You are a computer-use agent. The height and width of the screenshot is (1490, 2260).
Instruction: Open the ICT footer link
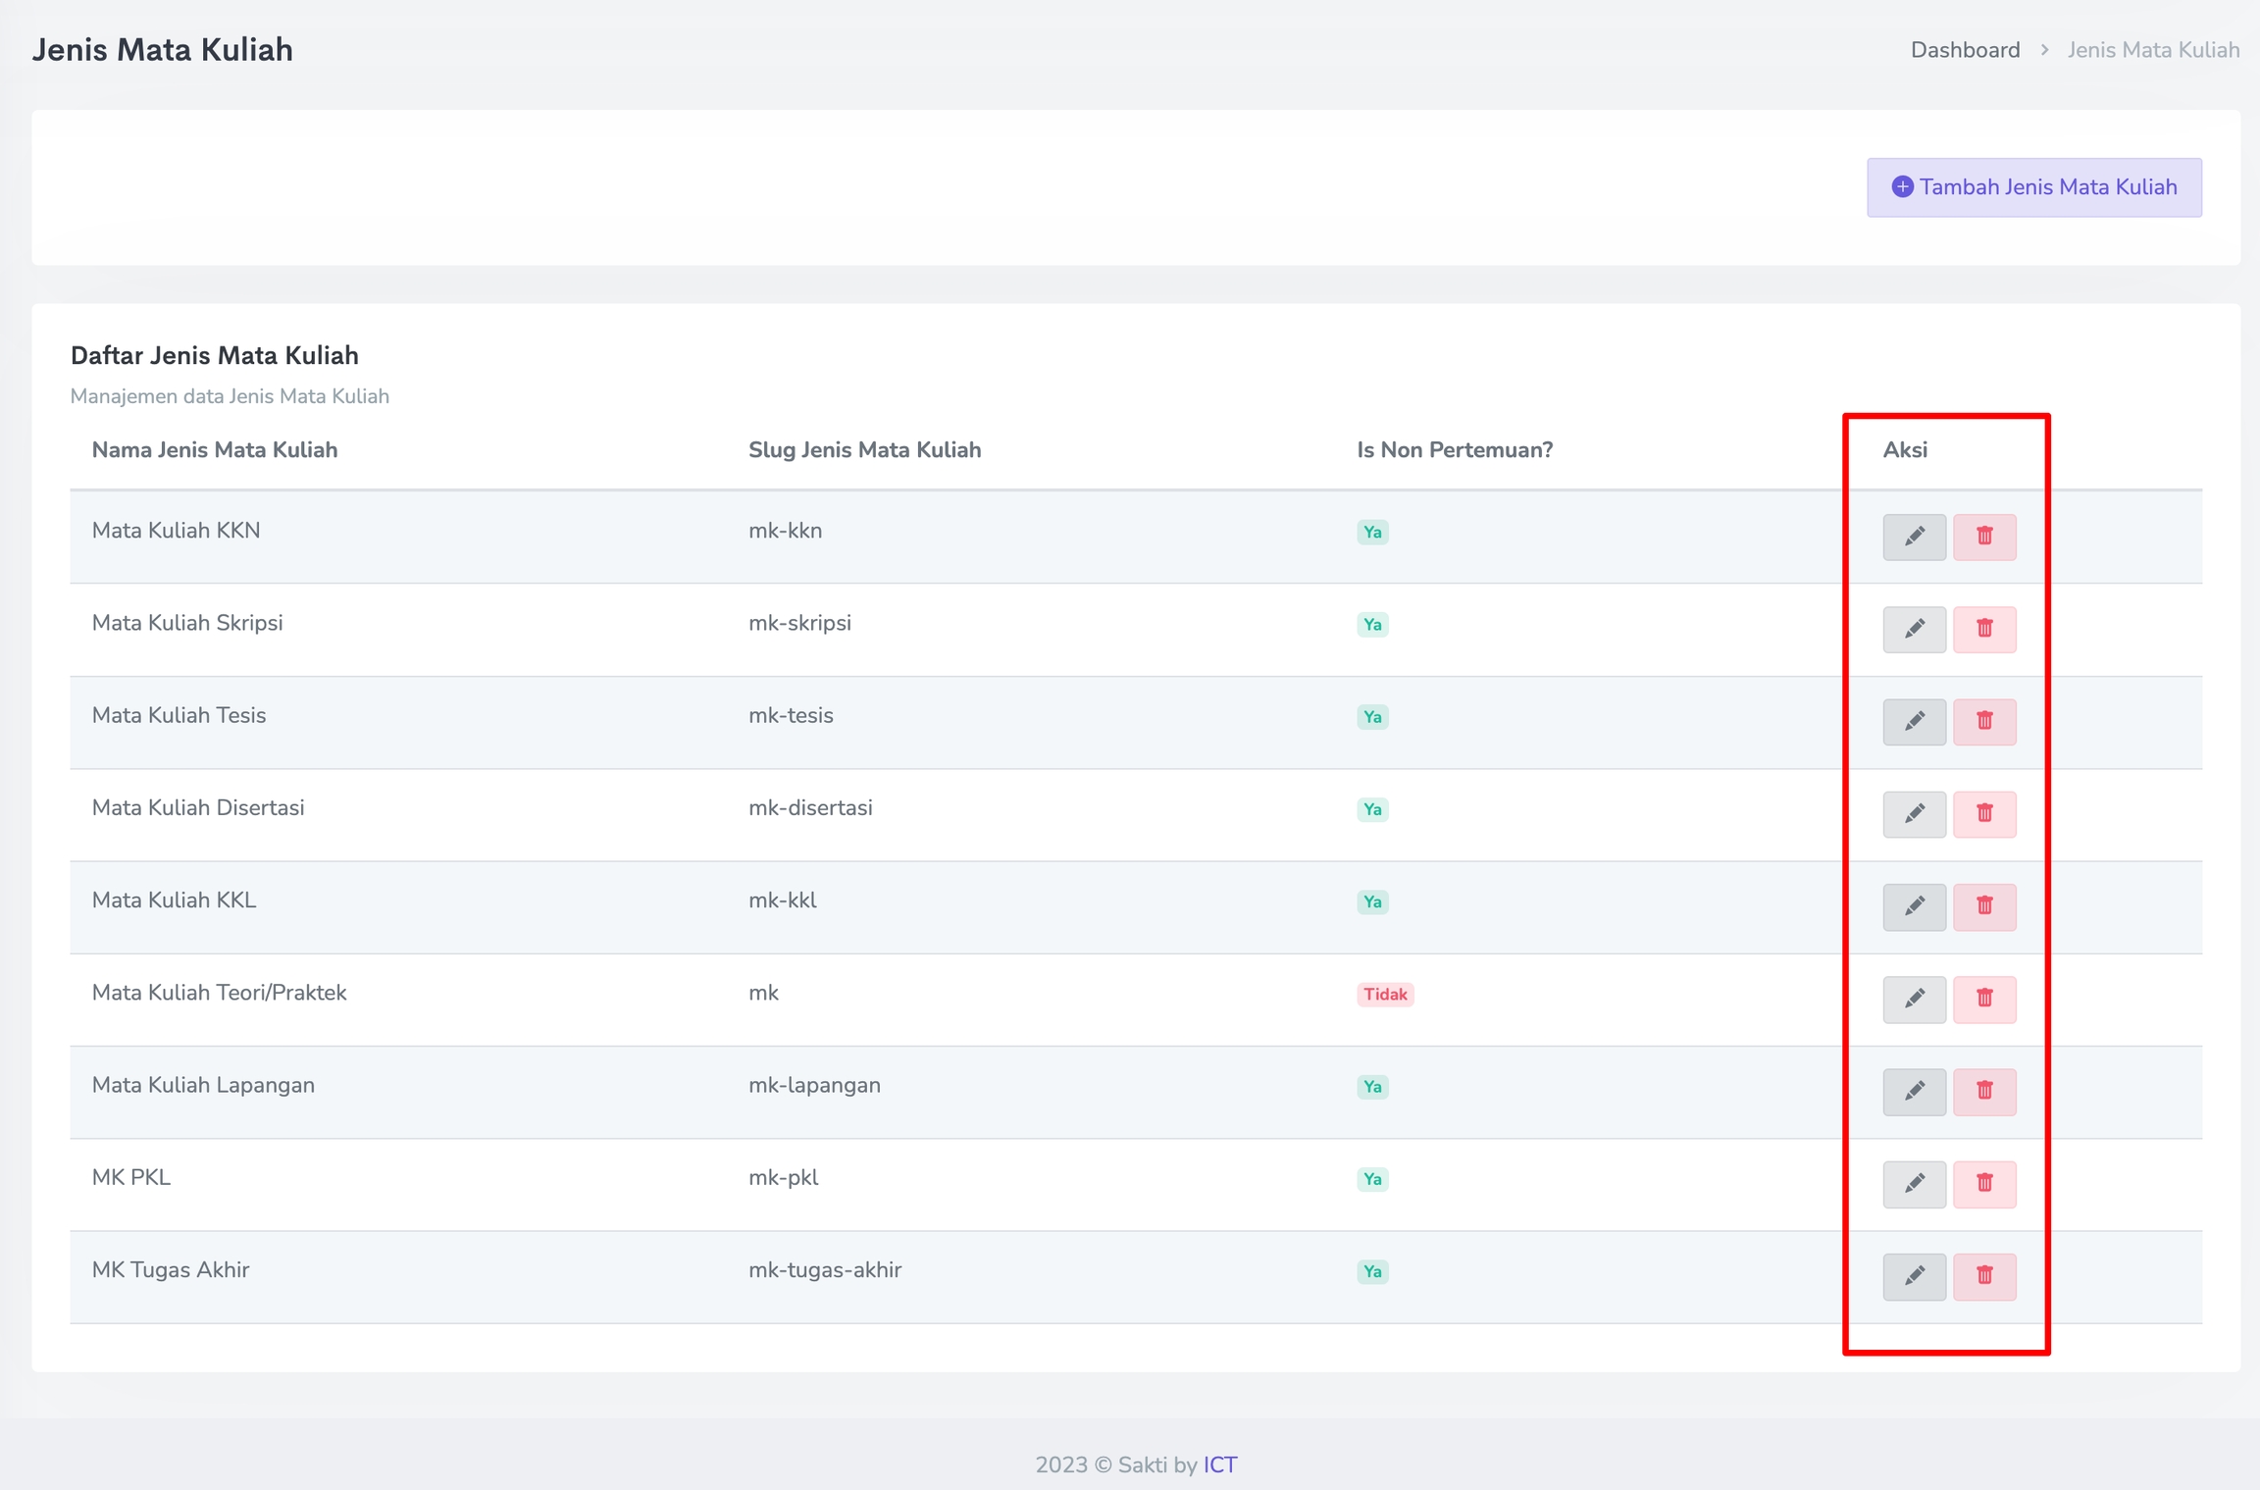pyautogui.click(x=1220, y=1464)
